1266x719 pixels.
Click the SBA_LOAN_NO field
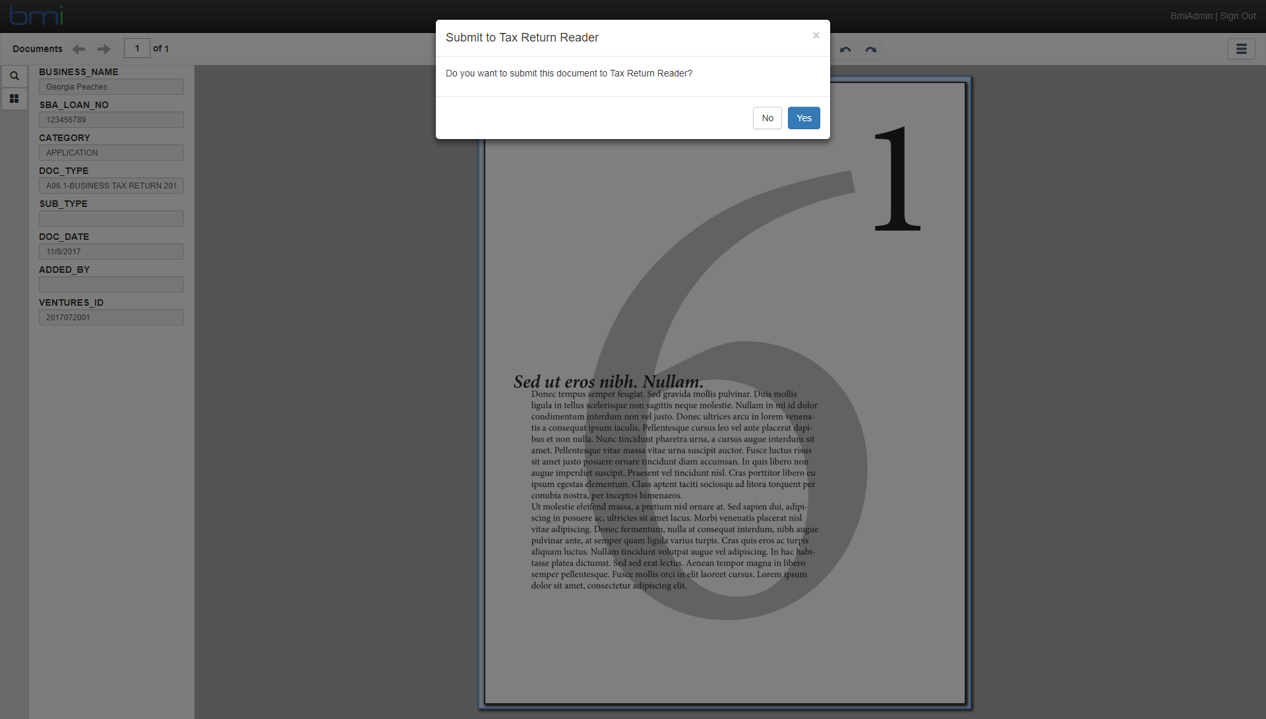(x=111, y=120)
